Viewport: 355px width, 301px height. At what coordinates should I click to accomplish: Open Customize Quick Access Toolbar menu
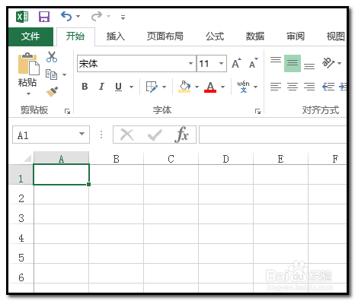click(123, 17)
